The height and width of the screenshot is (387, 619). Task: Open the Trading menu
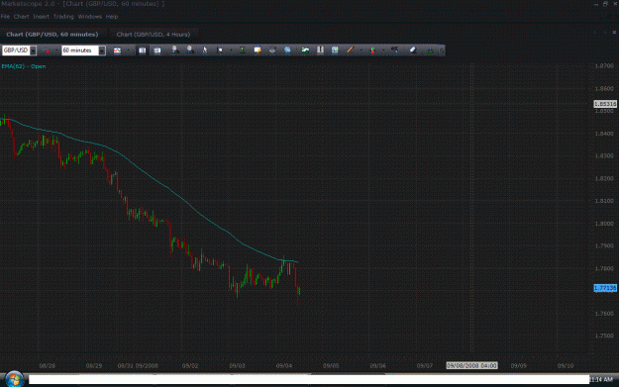(63, 17)
